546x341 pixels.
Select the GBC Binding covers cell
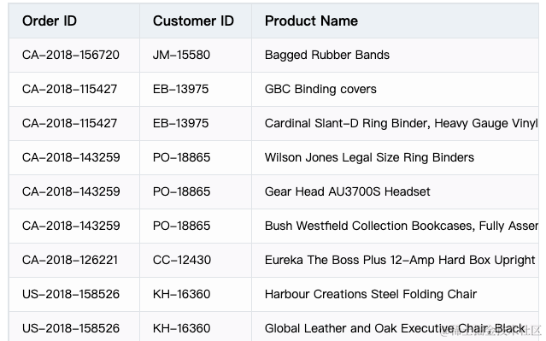point(395,89)
